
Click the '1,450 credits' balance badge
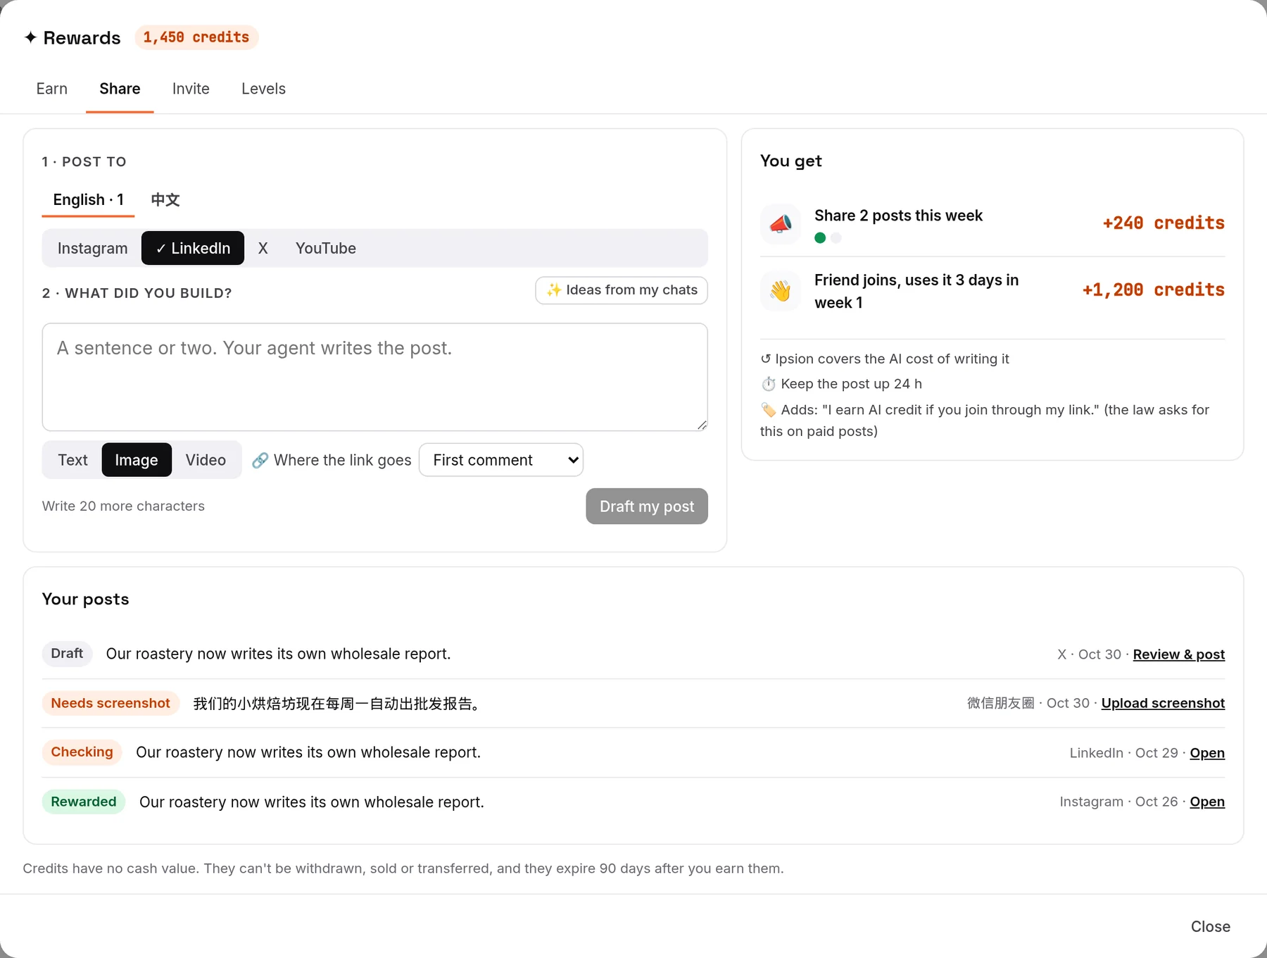pos(196,37)
